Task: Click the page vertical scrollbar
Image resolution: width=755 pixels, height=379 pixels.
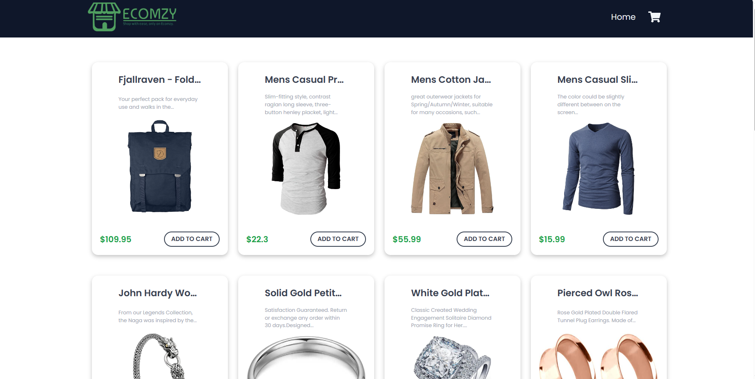Action: click(x=754, y=189)
